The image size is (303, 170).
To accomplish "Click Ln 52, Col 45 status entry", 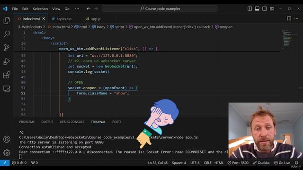I will pos(158,163).
